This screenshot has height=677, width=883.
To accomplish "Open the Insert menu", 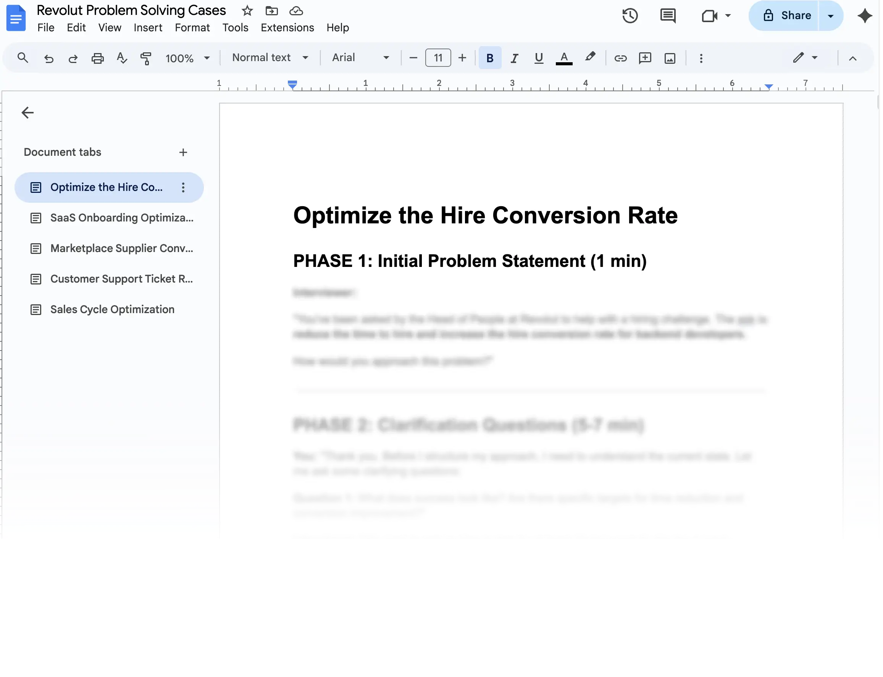I will [x=148, y=27].
